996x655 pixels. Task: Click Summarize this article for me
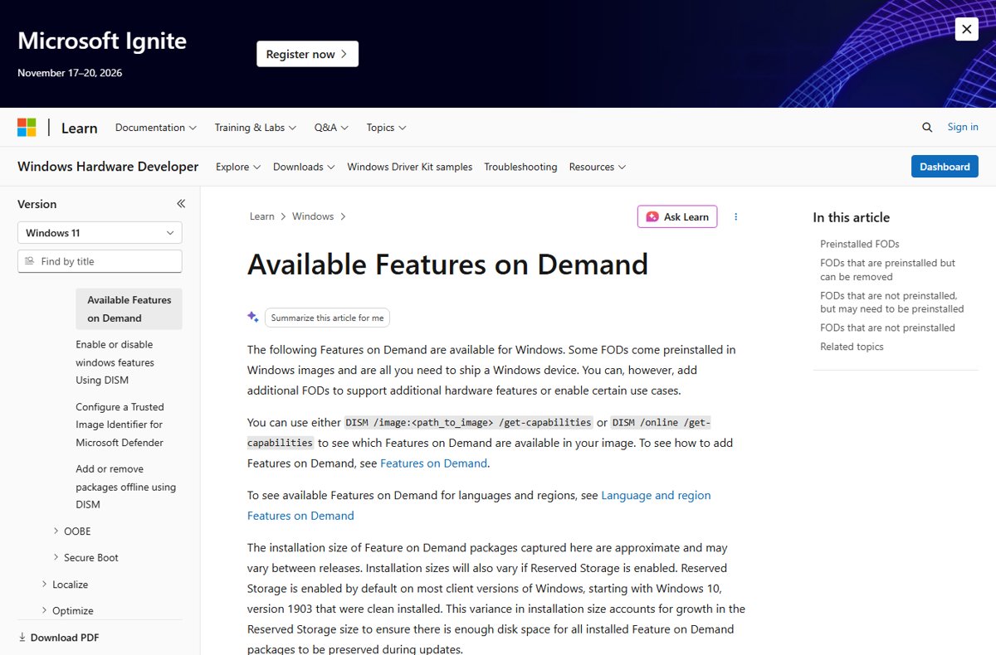(x=327, y=318)
